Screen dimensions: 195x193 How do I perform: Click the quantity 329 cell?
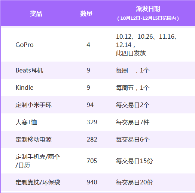coord(92,122)
